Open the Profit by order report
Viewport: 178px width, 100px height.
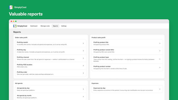pyautogui.click(x=51, y=73)
